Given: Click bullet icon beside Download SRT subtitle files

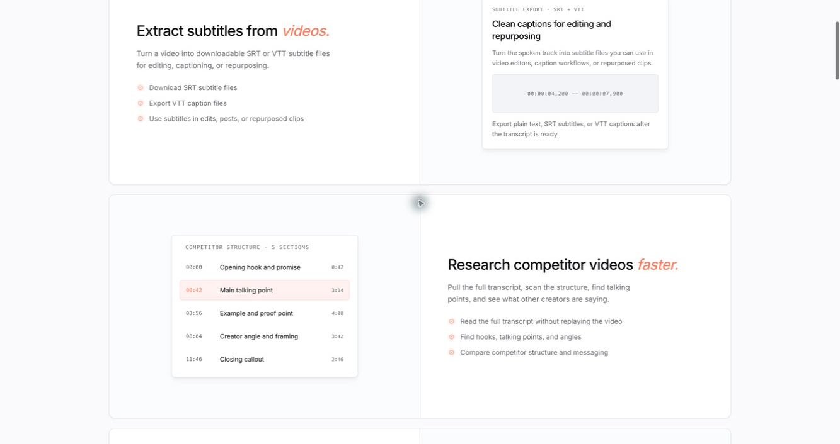Looking at the screenshot, I should (x=141, y=87).
